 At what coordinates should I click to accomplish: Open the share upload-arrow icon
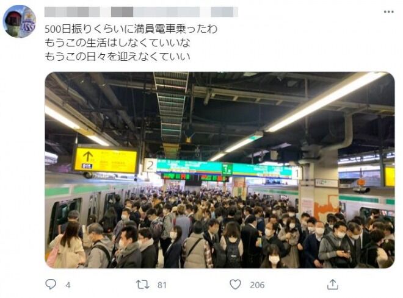tap(332, 284)
